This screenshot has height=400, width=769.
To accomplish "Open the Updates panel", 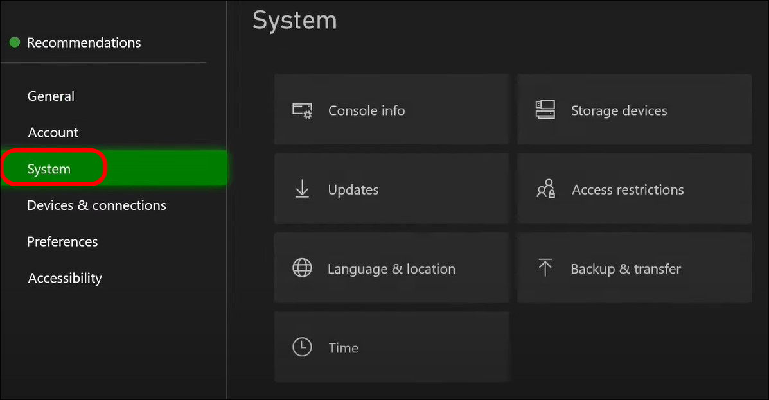I will coord(391,189).
